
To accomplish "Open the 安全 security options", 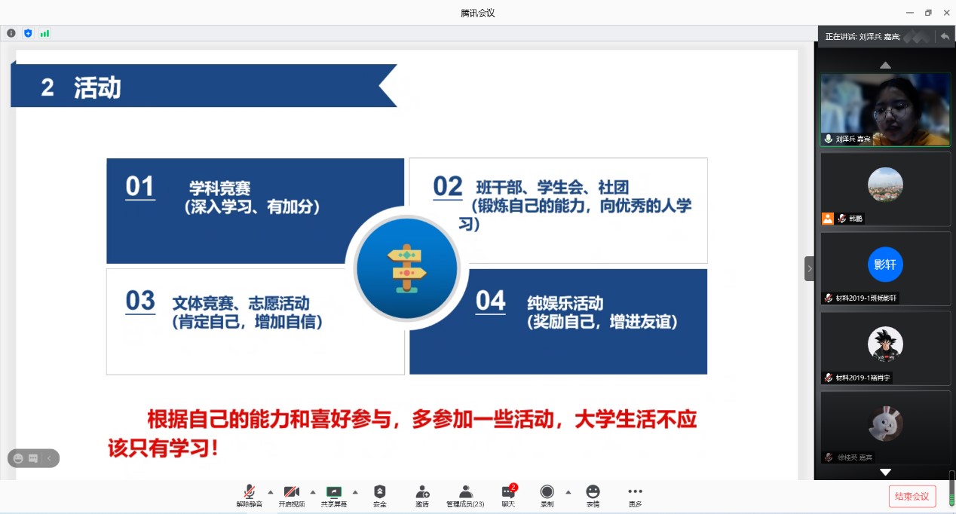I will pos(379,496).
